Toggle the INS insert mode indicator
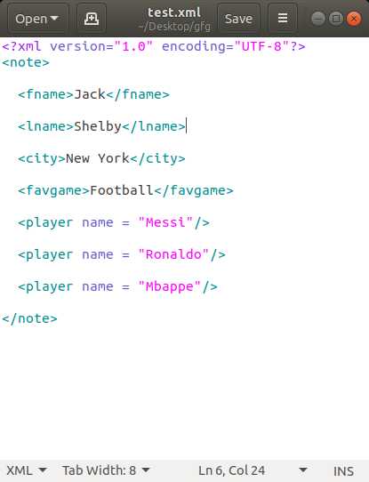 pos(343,471)
